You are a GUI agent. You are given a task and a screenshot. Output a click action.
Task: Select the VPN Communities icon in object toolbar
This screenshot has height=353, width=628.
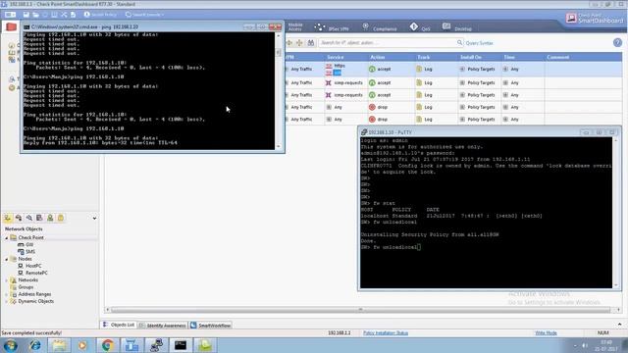[x=61, y=218]
